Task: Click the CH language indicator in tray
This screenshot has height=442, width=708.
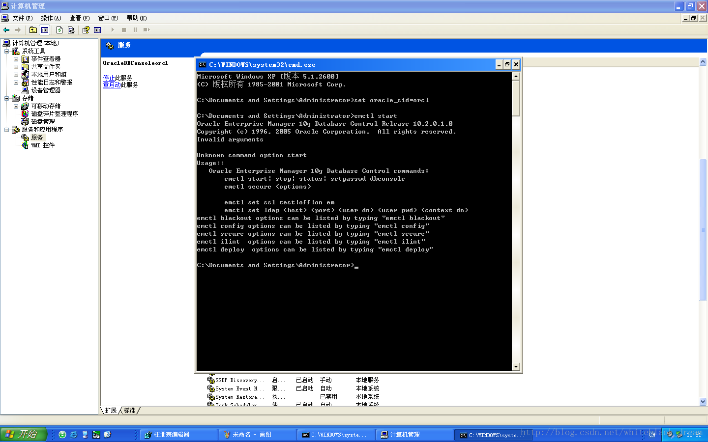Action: 652,435
